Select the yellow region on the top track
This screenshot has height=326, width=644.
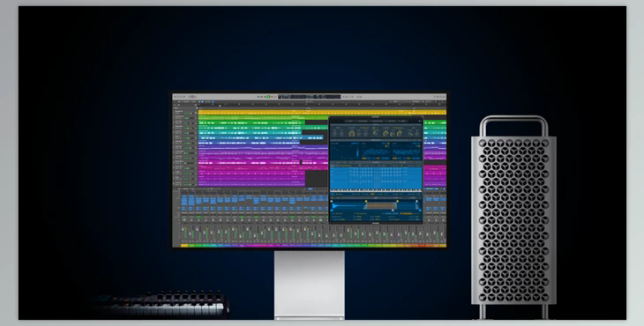pos(322,113)
